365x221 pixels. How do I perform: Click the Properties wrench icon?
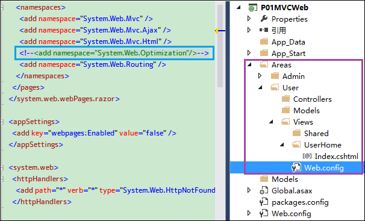pyautogui.click(x=264, y=19)
